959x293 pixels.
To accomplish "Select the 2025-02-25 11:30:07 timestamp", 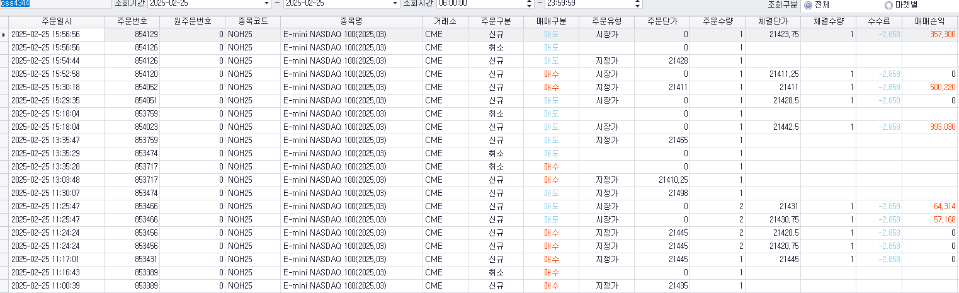I will [45, 193].
